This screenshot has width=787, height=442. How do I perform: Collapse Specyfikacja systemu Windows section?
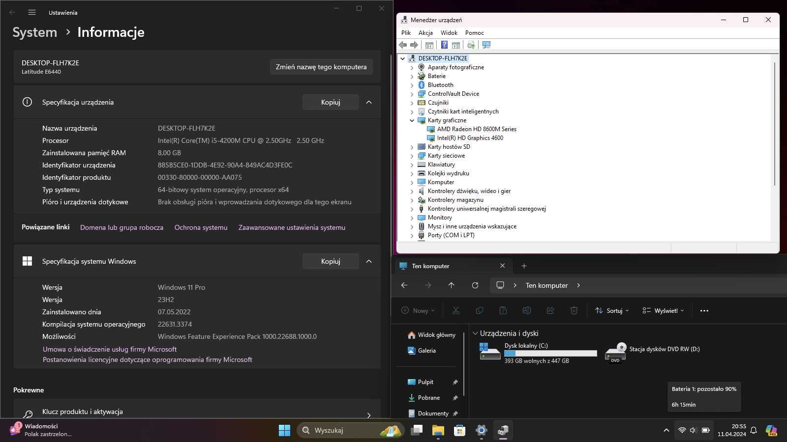(369, 261)
